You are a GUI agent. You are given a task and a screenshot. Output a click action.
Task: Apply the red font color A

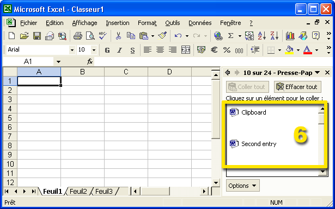[x=307, y=50]
